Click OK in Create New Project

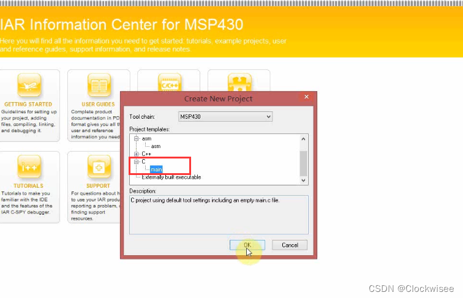pos(247,245)
